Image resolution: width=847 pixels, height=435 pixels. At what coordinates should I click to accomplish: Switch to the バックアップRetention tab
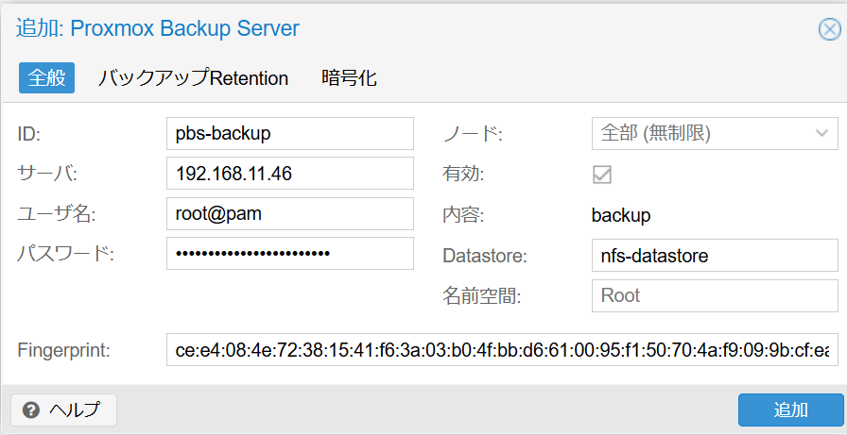click(193, 78)
